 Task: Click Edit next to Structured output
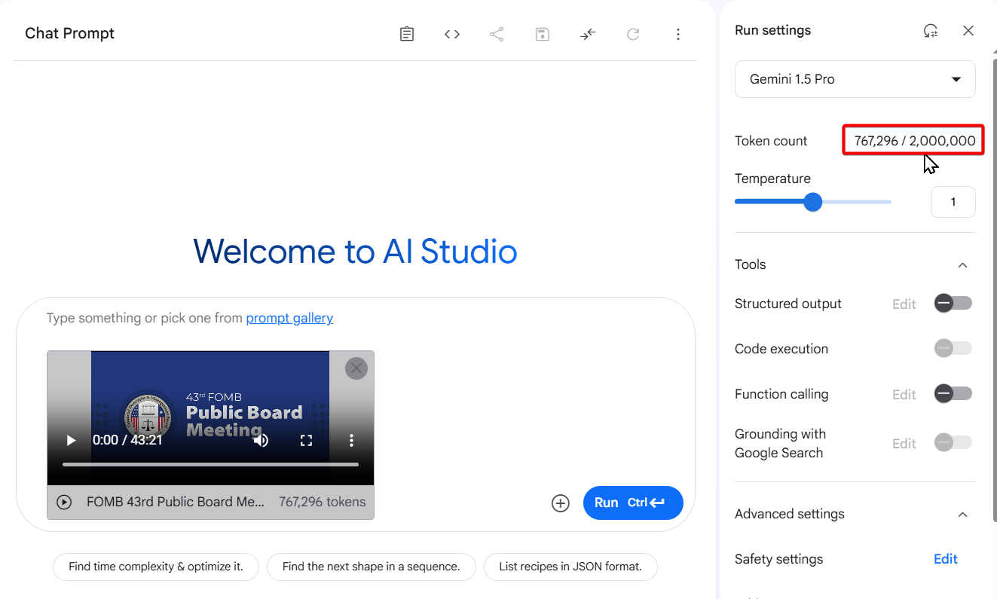click(904, 304)
